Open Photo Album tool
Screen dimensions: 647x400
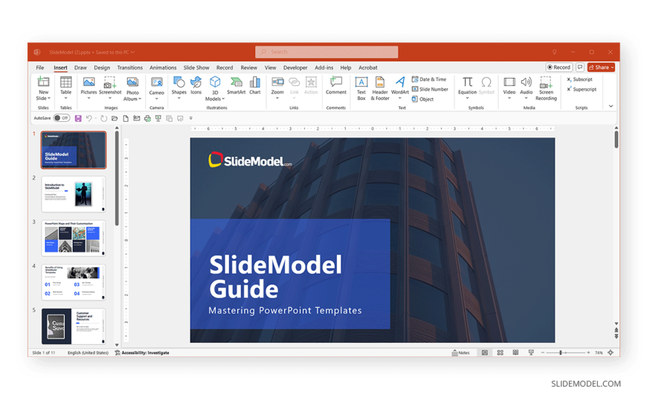132,89
